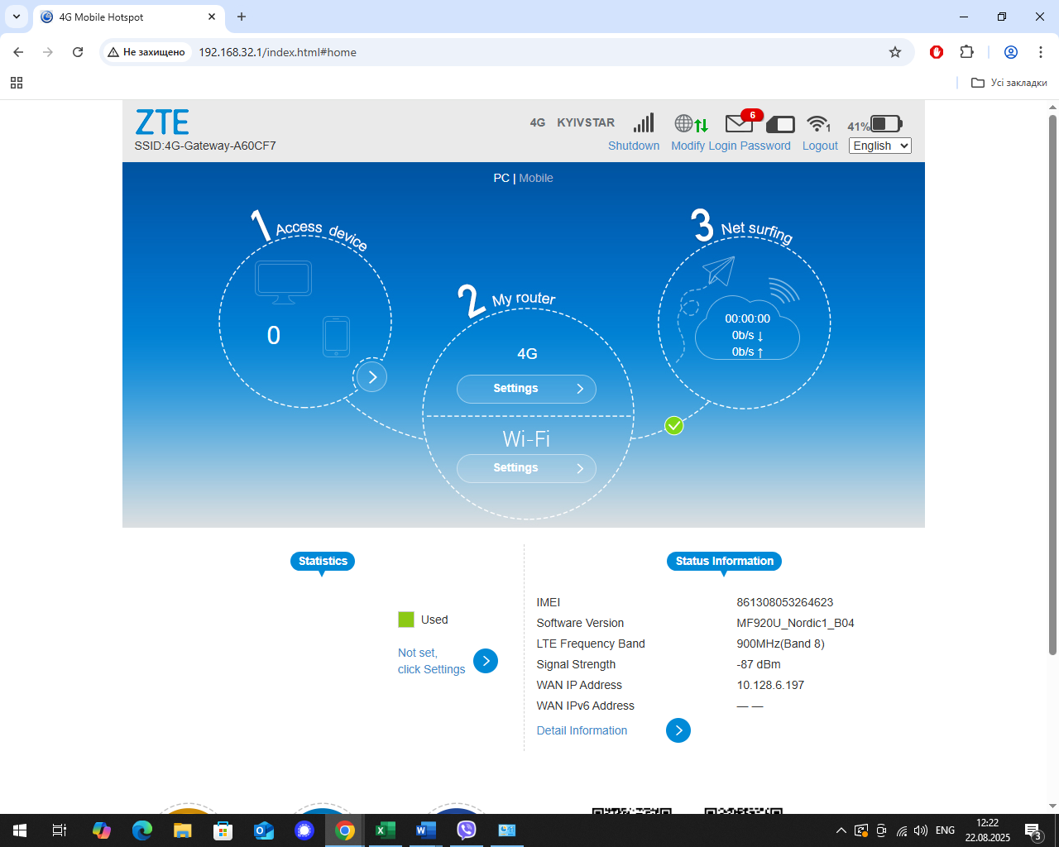Viewport: 1059px width, 847px height.
Task: Open the SMS messages envelope icon
Action: 739,124
